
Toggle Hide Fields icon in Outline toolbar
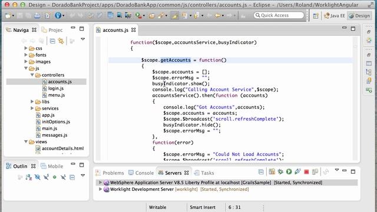[38, 177]
